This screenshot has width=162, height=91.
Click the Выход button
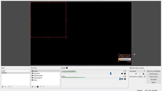click(x=154, y=82)
